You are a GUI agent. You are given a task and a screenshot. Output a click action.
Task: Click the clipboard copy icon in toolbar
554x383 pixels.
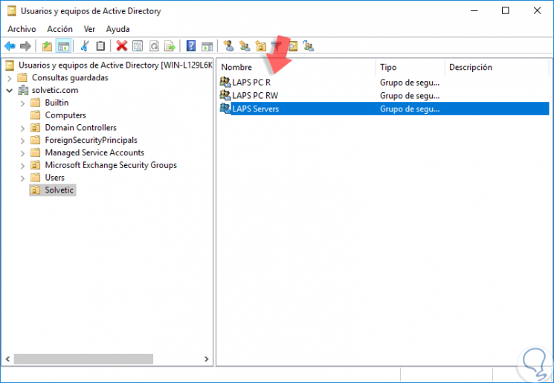tap(100, 46)
